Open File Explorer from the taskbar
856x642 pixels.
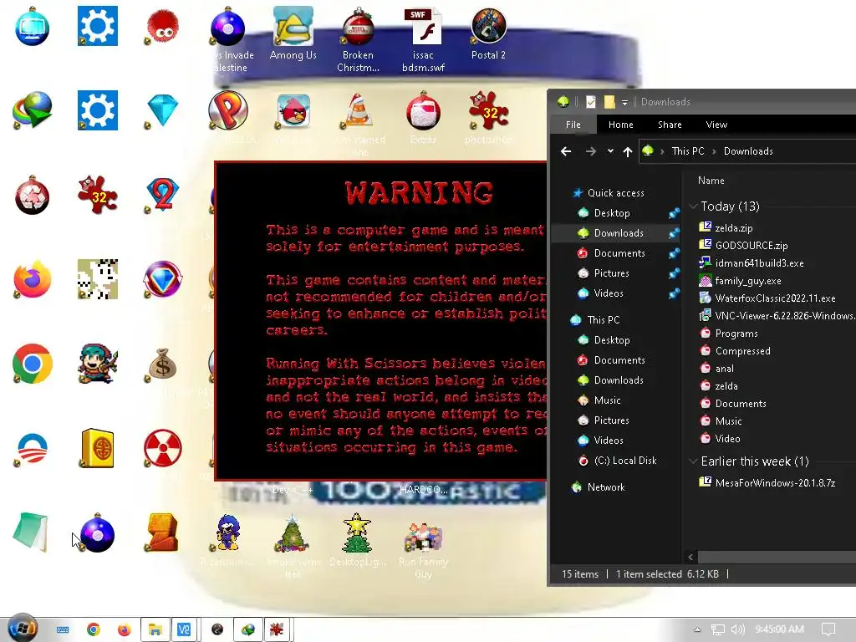[x=155, y=630]
